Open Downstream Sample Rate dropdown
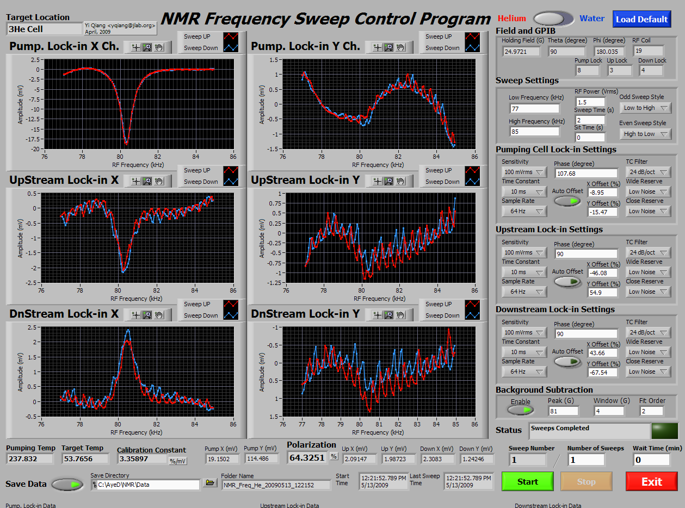This screenshot has width=685, height=508. click(524, 371)
